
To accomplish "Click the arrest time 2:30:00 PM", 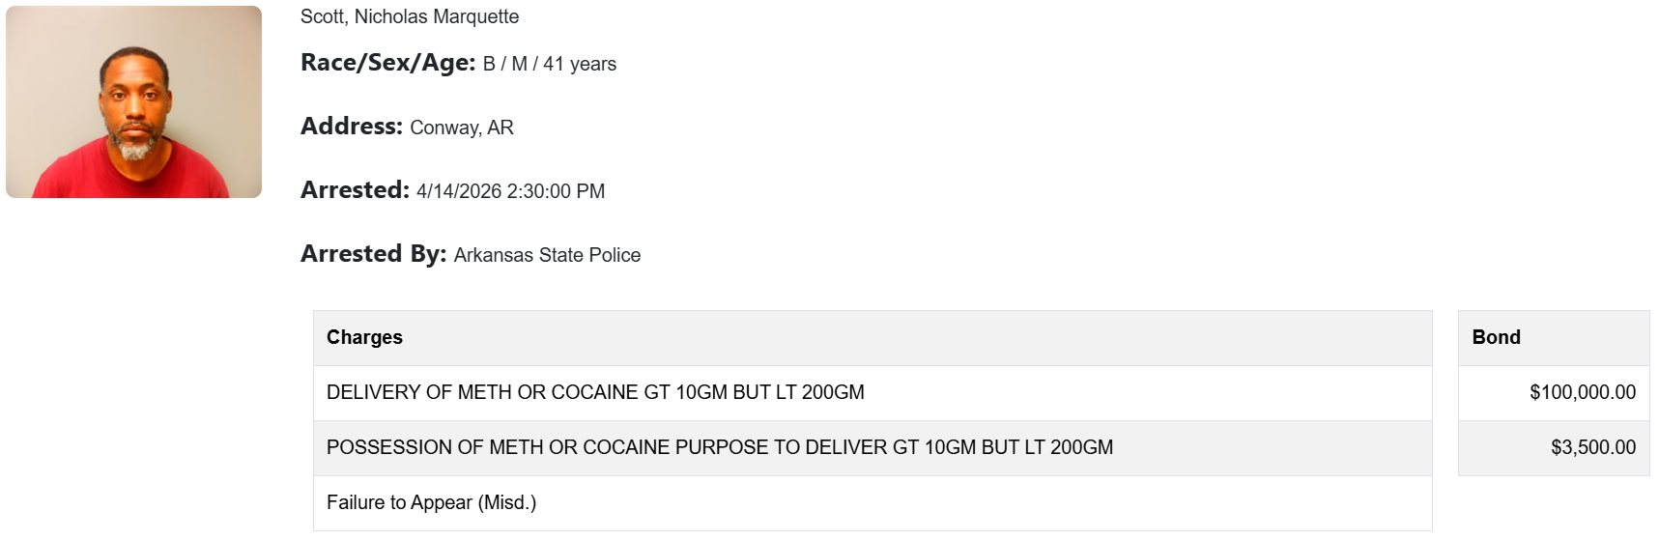I will 557,191.
